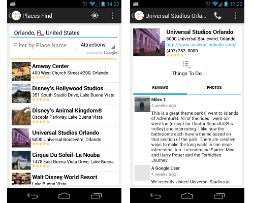Tap the recent apps key on the right phone
The height and width of the screenshot is (203, 254).
(x=219, y=196)
